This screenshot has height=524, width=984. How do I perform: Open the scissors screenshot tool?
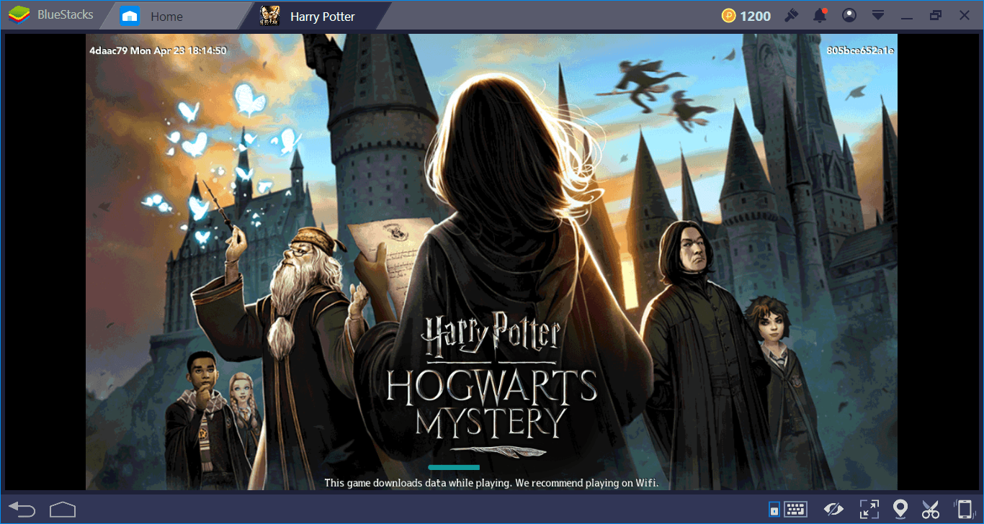coord(931,510)
